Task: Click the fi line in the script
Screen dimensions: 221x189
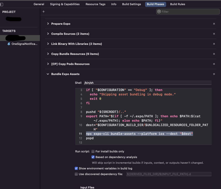Action: (x=88, y=103)
